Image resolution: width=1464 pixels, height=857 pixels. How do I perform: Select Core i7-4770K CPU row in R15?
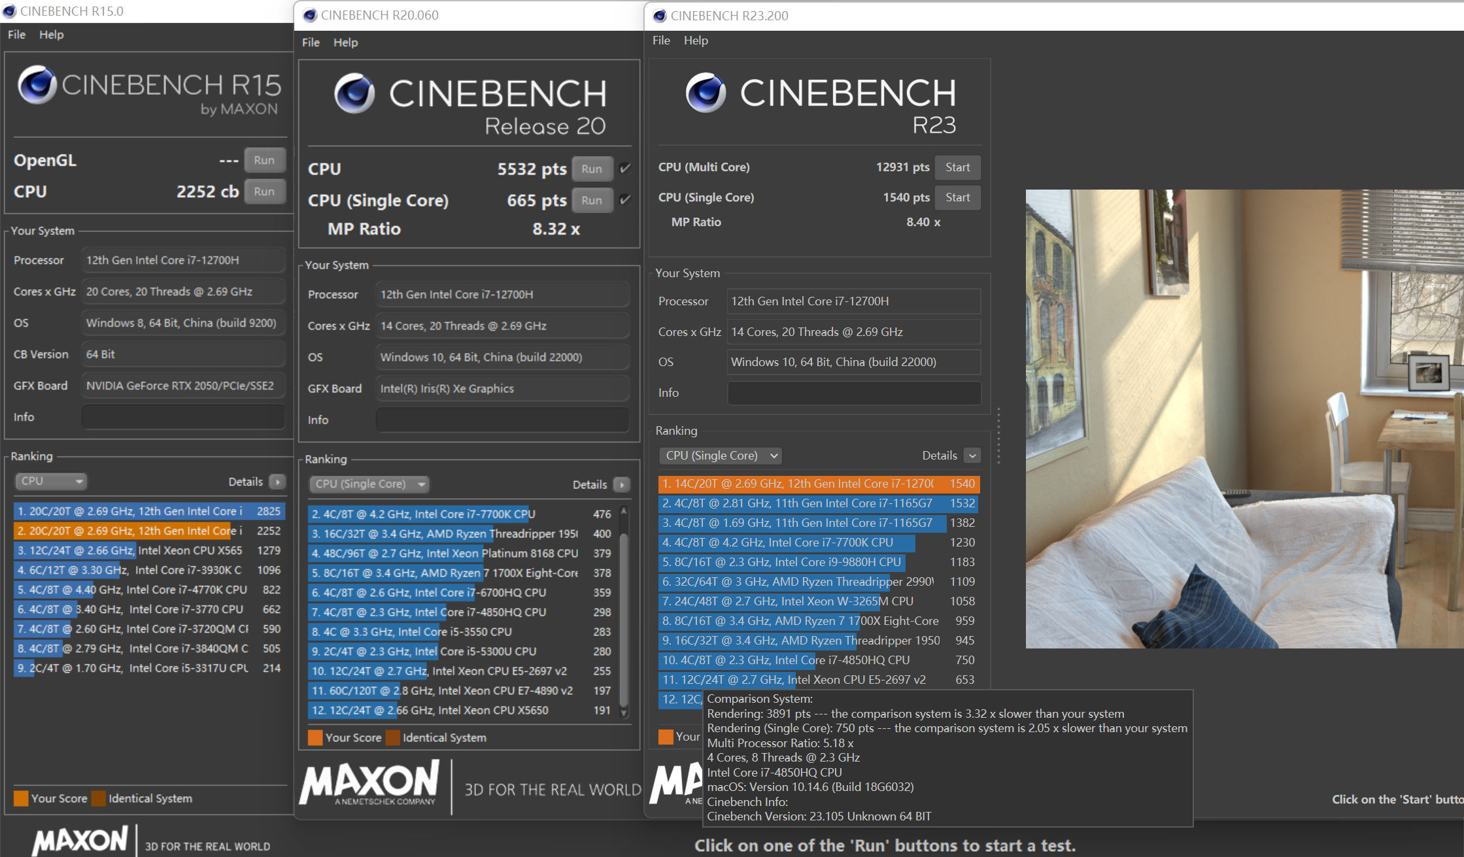click(x=149, y=590)
